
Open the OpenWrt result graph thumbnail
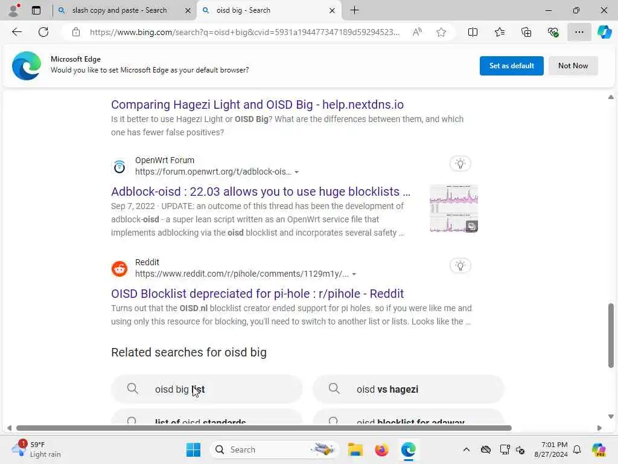454,208
